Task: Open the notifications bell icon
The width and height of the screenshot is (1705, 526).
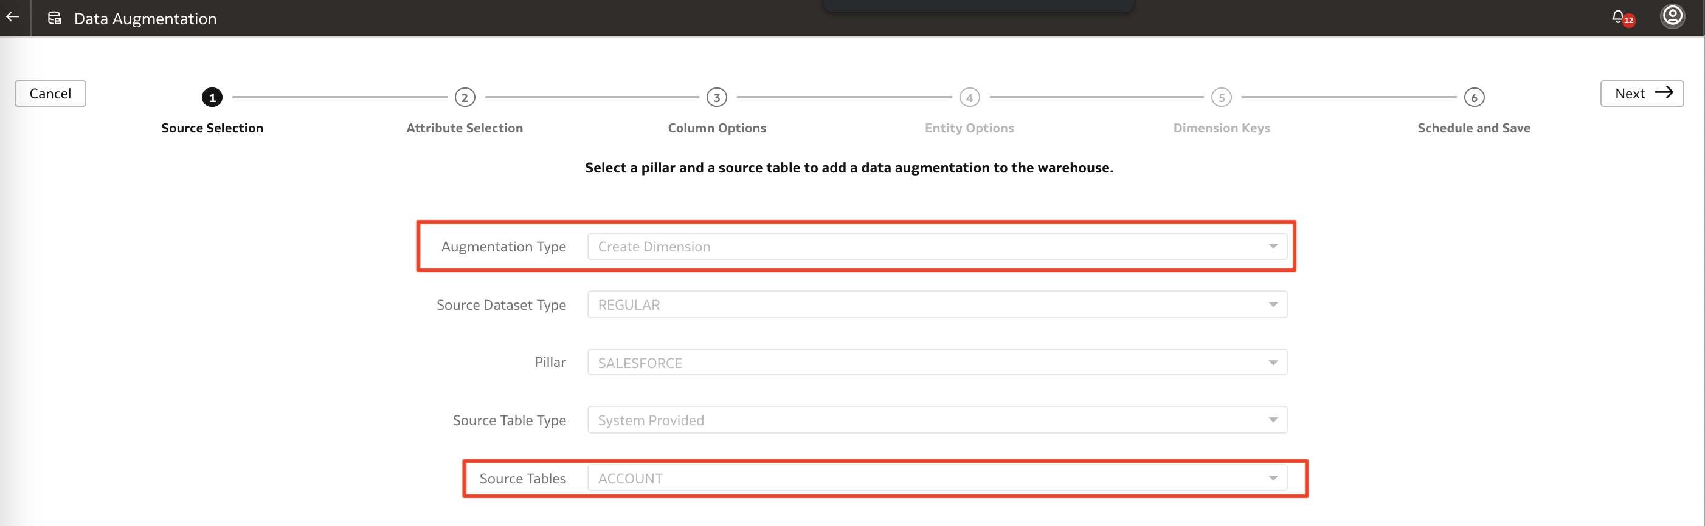Action: point(1617,16)
